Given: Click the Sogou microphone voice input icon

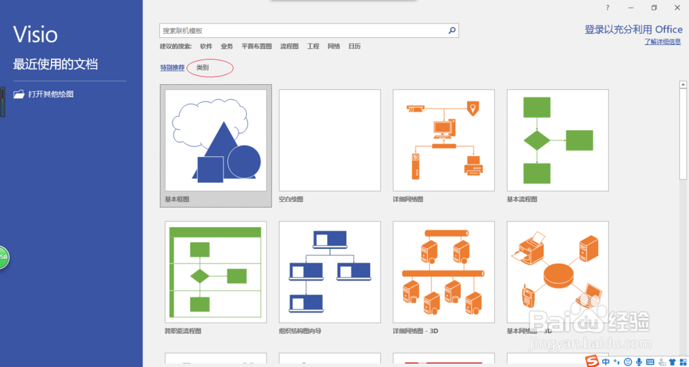Looking at the screenshot, I should (638, 361).
